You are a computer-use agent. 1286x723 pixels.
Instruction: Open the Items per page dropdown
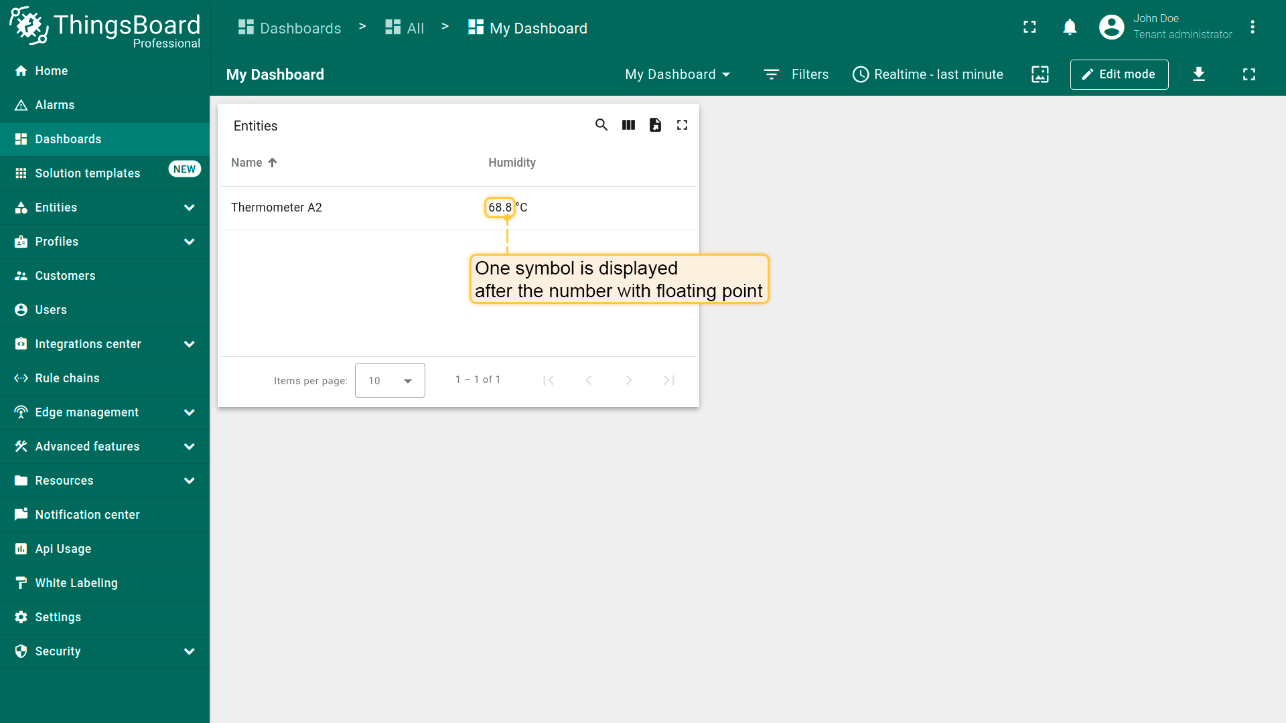pyautogui.click(x=390, y=380)
